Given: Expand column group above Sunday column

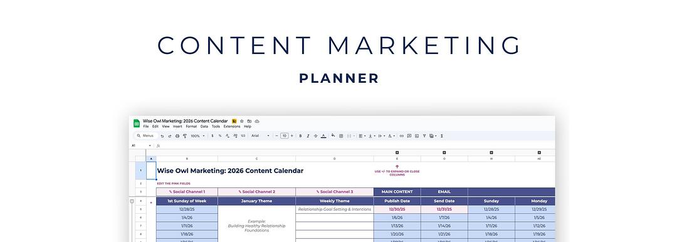Looking at the screenshot, I should point(491,152).
